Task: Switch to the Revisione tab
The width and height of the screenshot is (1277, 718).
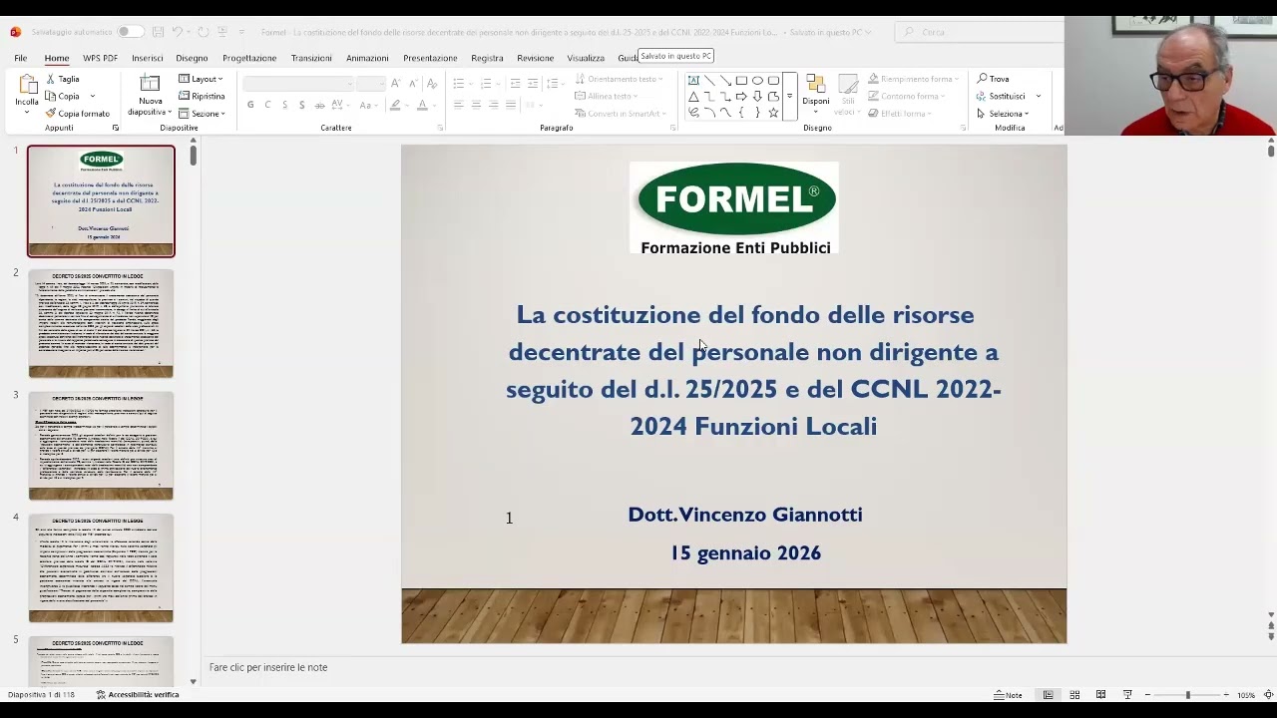Action: tap(535, 58)
